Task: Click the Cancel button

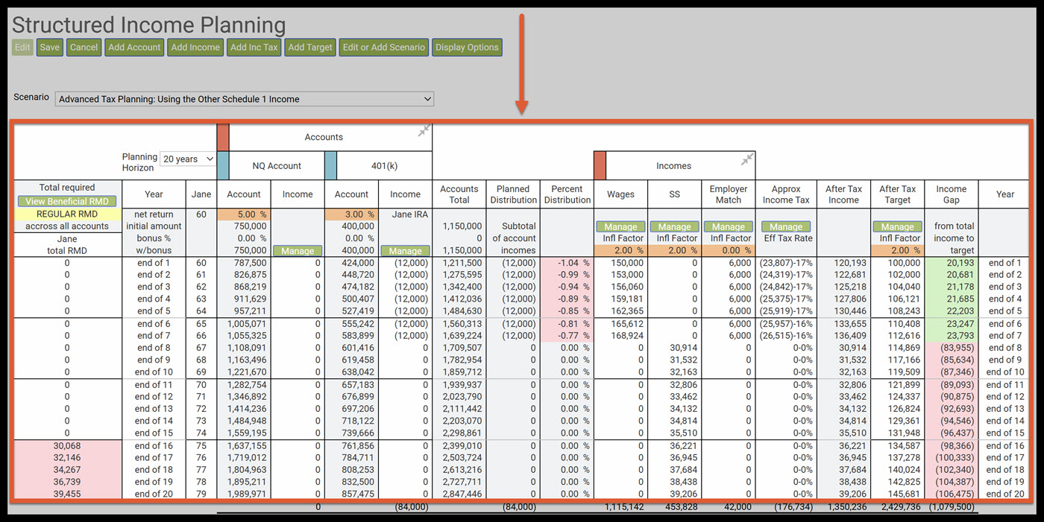Action: point(84,47)
